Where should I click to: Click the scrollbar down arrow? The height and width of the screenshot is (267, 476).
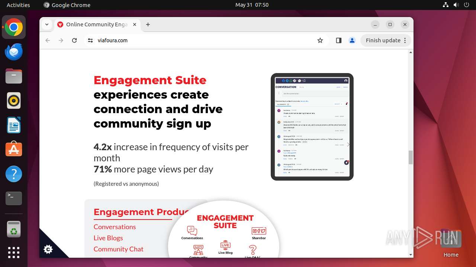(x=411, y=255)
